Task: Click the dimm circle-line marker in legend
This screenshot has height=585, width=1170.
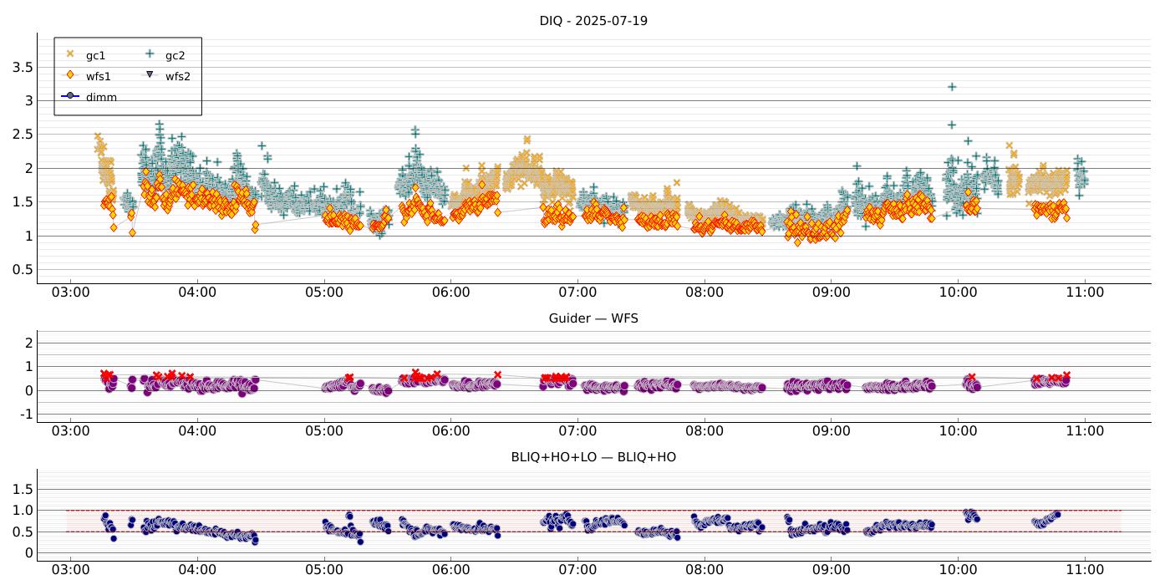Action: [x=70, y=96]
